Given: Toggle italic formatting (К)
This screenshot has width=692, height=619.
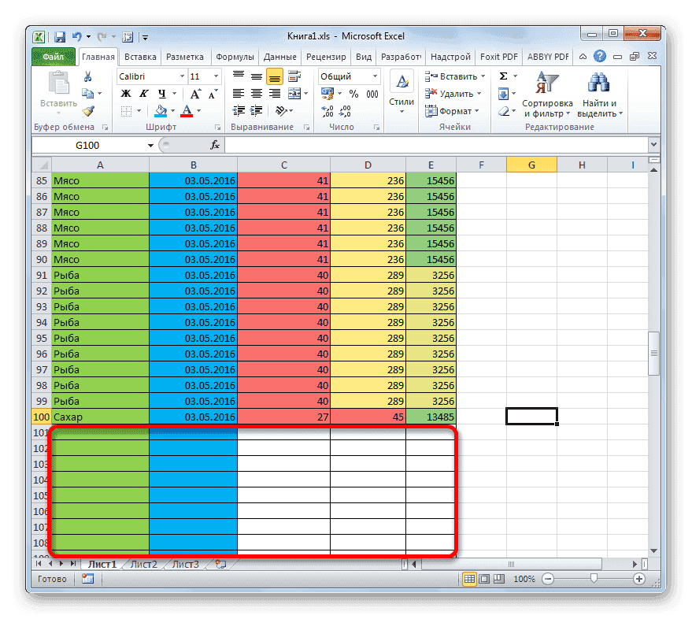Looking at the screenshot, I should [144, 92].
